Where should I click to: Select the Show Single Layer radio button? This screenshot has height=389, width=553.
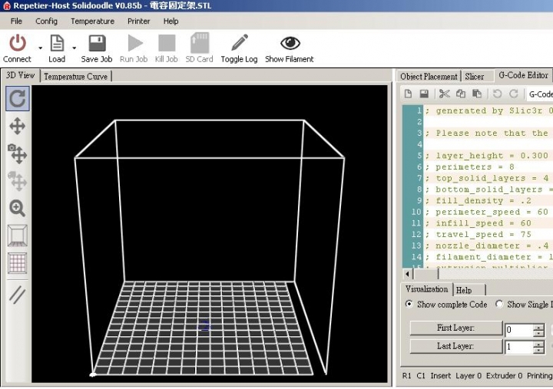tap(499, 305)
